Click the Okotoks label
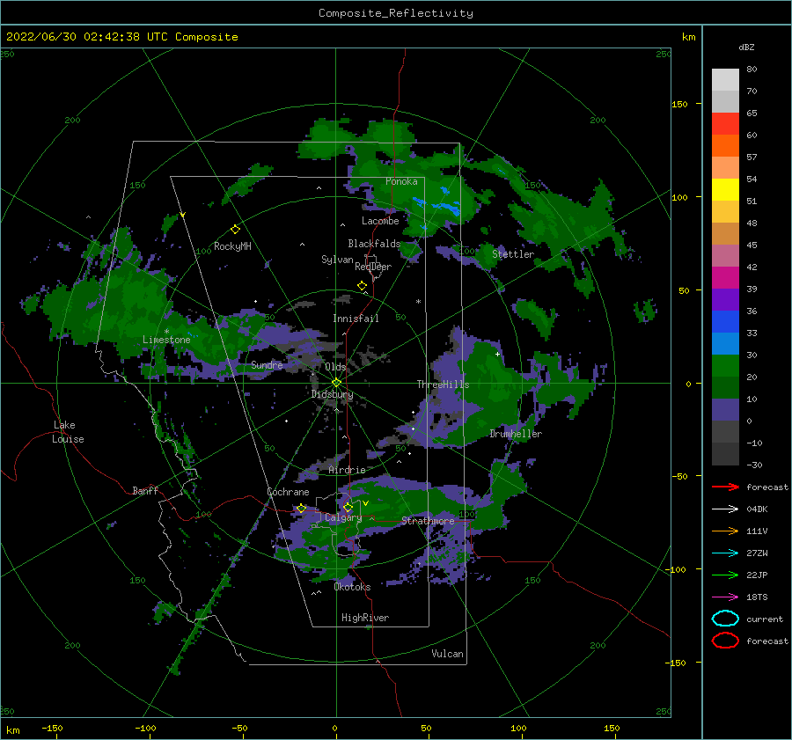The width and height of the screenshot is (792, 740). (352, 587)
